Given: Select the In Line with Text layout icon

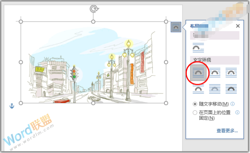Looking at the screenshot, I should (198, 48).
